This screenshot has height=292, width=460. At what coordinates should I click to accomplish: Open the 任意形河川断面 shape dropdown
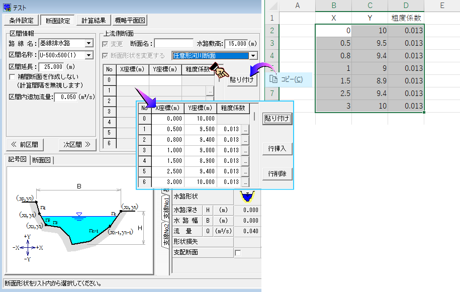coord(253,56)
